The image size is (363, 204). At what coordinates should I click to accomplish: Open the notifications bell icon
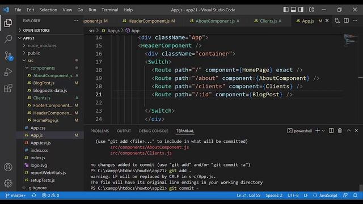[355, 195]
